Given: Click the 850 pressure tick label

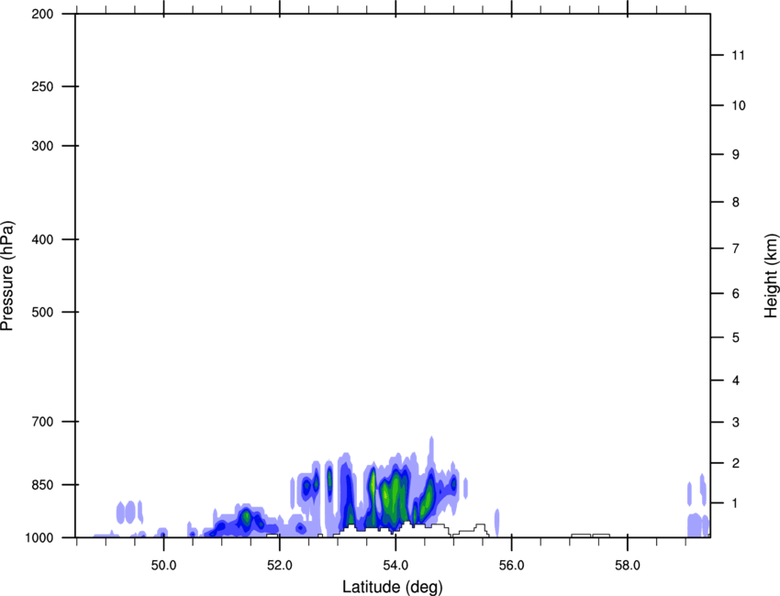Looking at the screenshot, I should 42,485.
